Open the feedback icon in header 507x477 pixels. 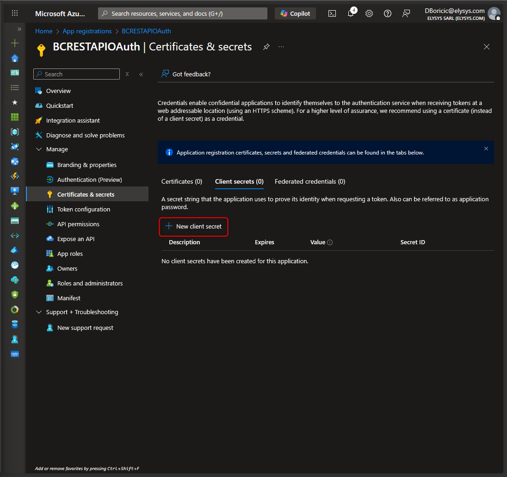tap(406, 13)
